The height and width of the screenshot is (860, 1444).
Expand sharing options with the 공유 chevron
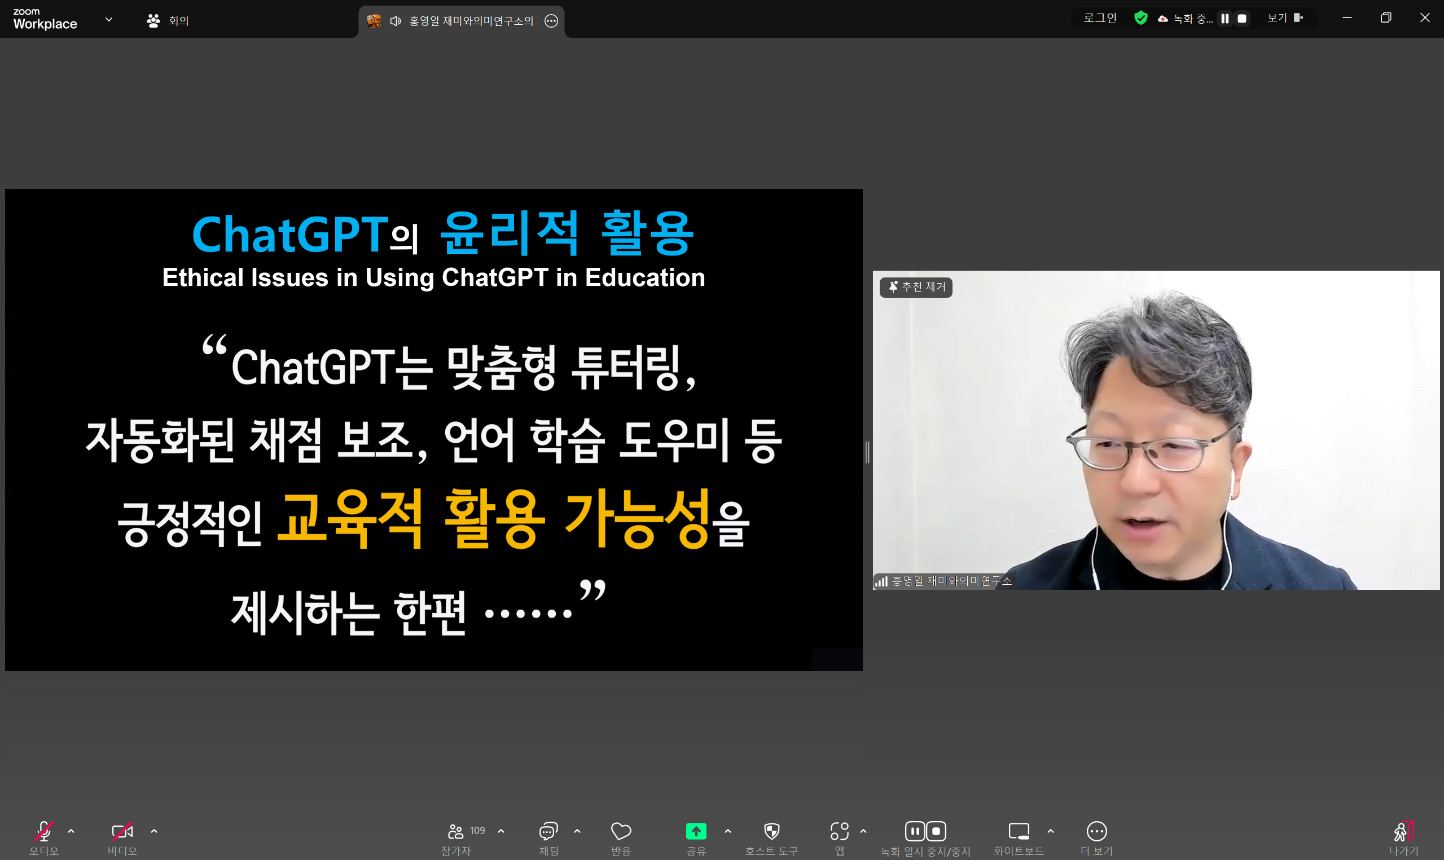pyautogui.click(x=728, y=831)
